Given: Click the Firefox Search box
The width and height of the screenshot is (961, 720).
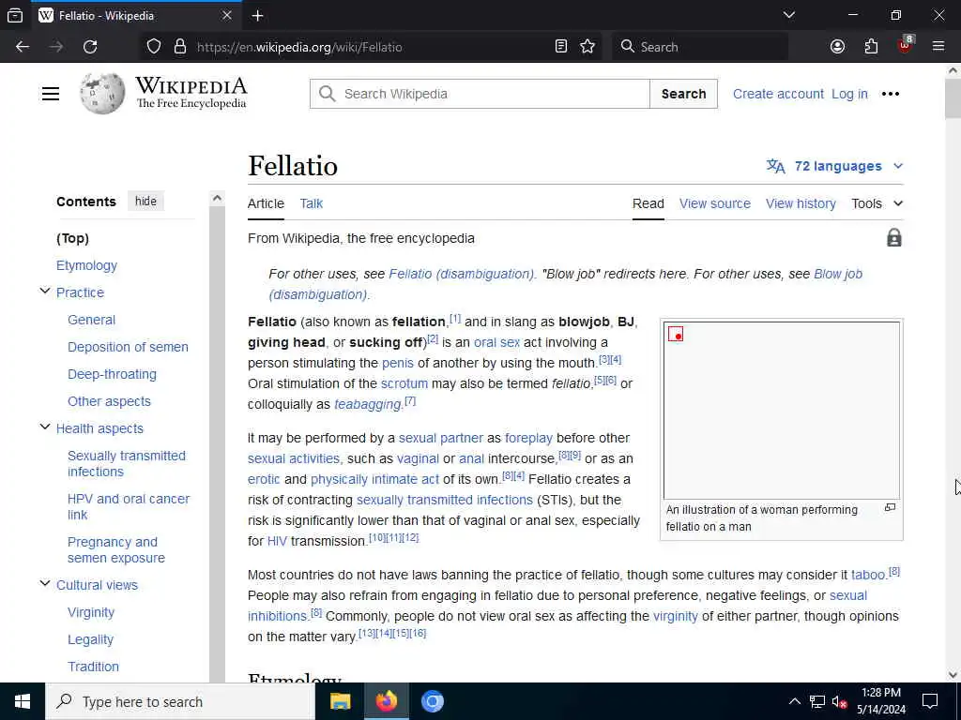Looking at the screenshot, I should (700, 47).
